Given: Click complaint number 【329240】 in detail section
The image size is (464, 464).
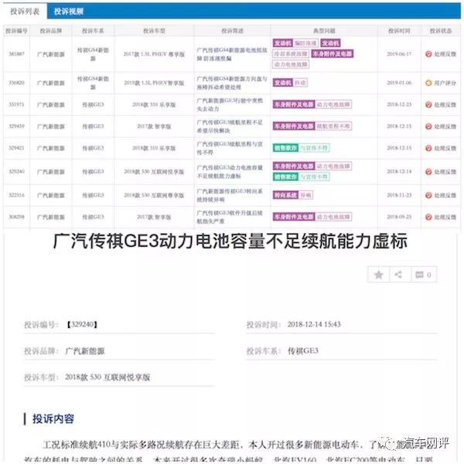Looking at the screenshot, I should (x=82, y=325).
